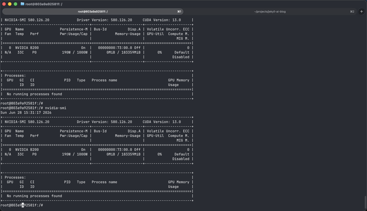Image resolution: width=367 pixels, height=211 pixels.
Task: Click 'Process name' header in lower table
Action: point(104,182)
